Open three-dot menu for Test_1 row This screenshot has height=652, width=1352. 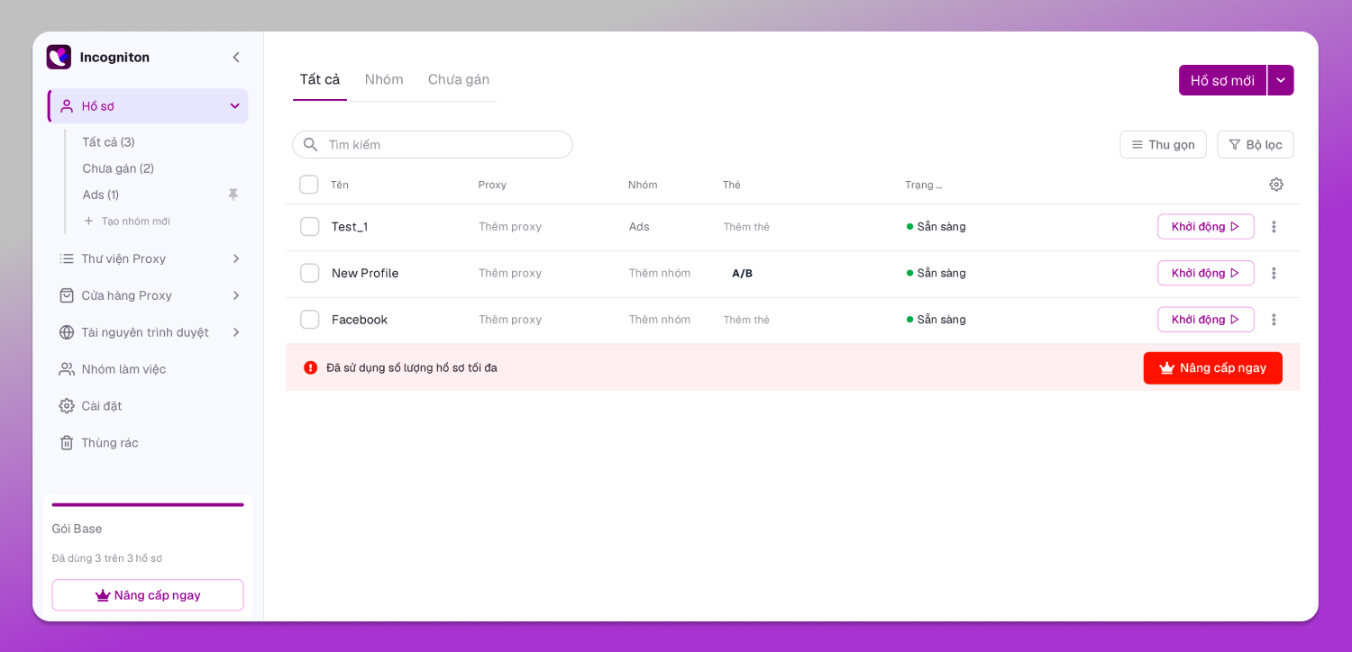pos(1274,227)
